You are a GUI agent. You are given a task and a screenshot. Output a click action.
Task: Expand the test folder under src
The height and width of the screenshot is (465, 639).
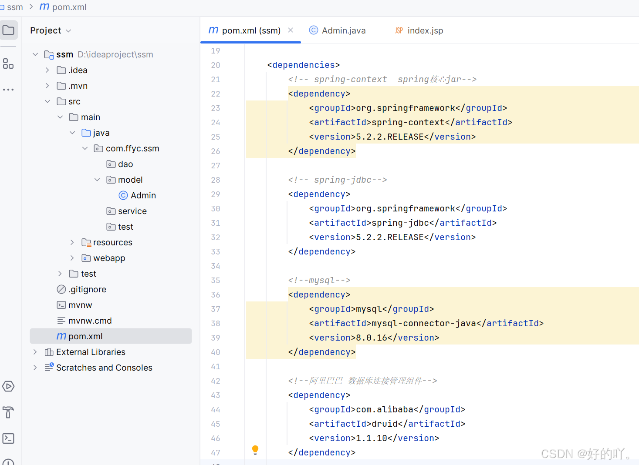pyautogui.click(x=60, y=274)
